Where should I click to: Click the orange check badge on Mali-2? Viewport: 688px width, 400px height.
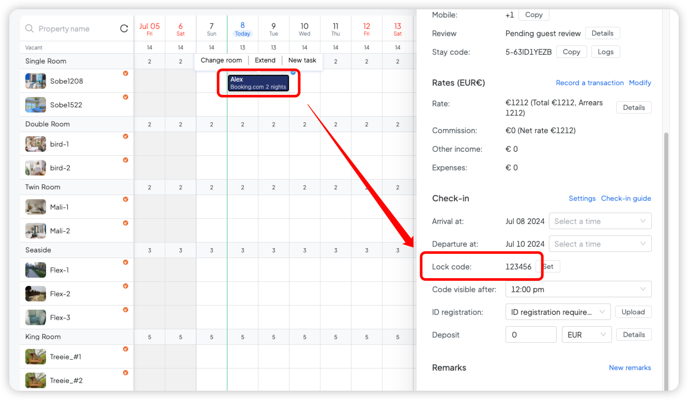[x=126, y=223]
